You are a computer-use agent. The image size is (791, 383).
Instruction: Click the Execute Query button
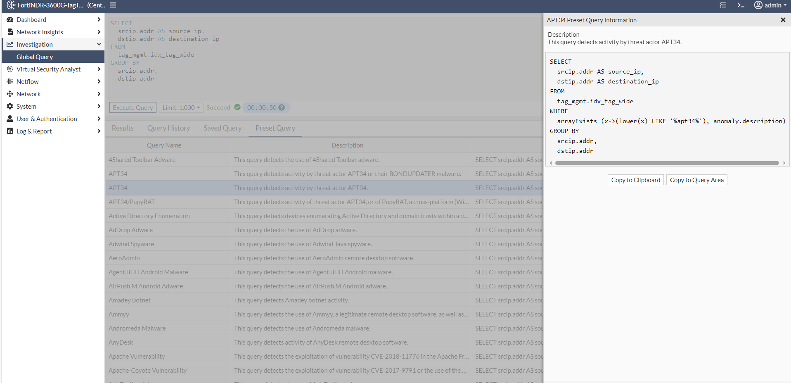(133, 107)
